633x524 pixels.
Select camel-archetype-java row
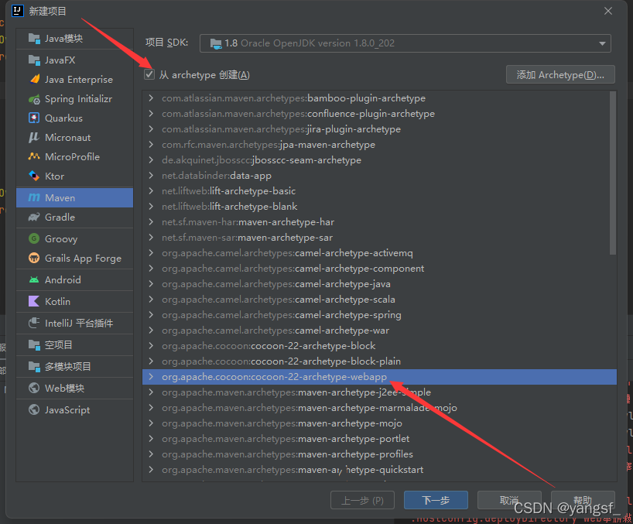click(379, 284)
